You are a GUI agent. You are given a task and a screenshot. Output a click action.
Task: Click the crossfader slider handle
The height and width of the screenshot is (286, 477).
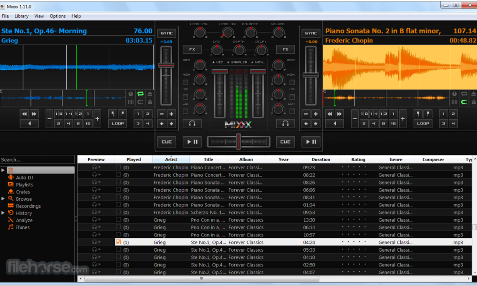click(x=238, y=142)
